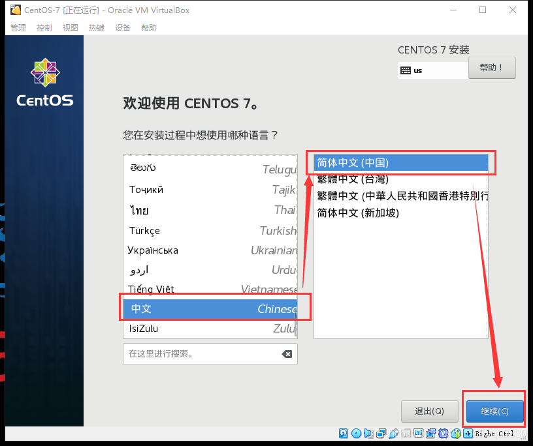This screenshot has height=446, width=533.
Task: Click the 继续(C) continue button
Action: (x=495, y=411)
